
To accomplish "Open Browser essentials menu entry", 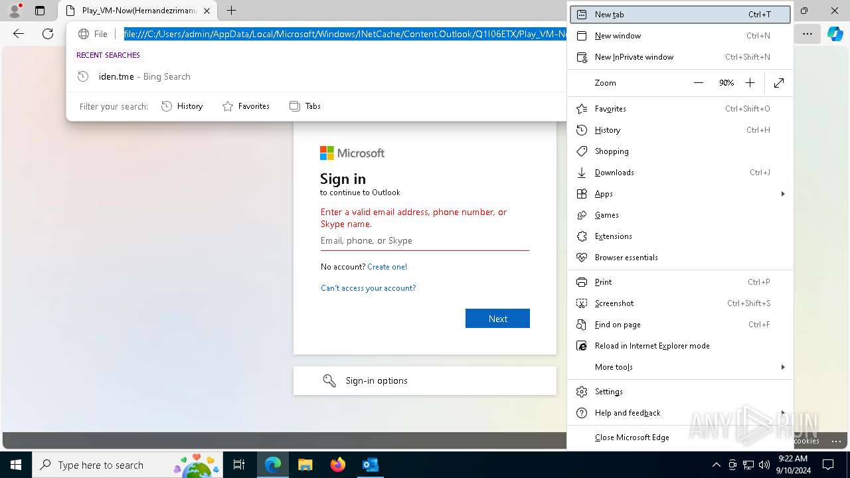I will coord(681,258).
